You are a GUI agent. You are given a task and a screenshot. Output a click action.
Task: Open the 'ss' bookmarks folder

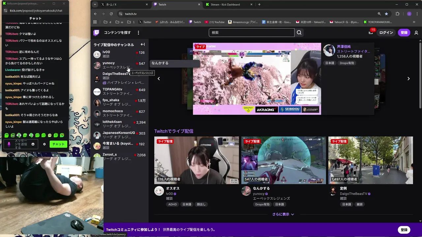click(x=119, y=22)
